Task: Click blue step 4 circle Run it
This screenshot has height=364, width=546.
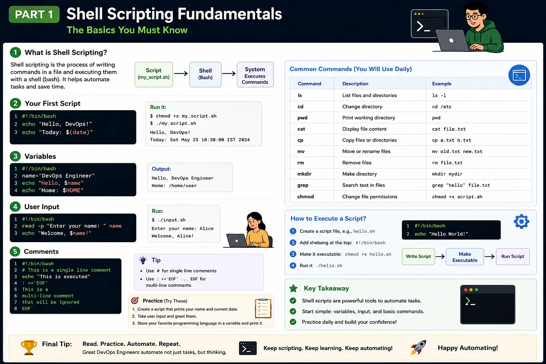Action: [x=293, y=265]
